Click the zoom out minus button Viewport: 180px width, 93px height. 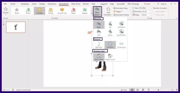pyautogui.click(x=153, y=90)
